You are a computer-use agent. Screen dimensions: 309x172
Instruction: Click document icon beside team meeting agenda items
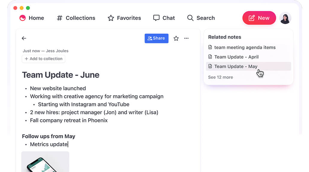coord(210,47)
